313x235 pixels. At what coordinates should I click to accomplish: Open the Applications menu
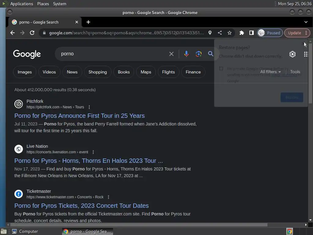click(22, 4)
